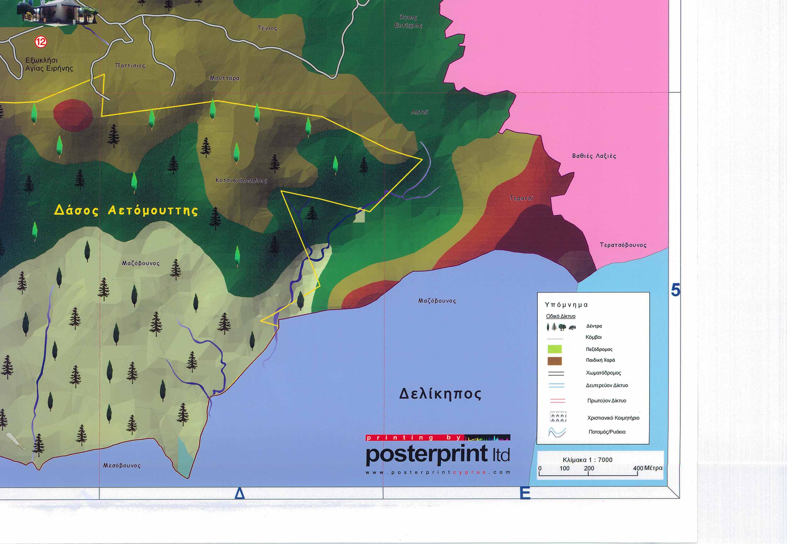Viewport: 787px width, 544px height.
Task: Click the Δάσος Αετόμουττης yellow label
Action: 126,210
